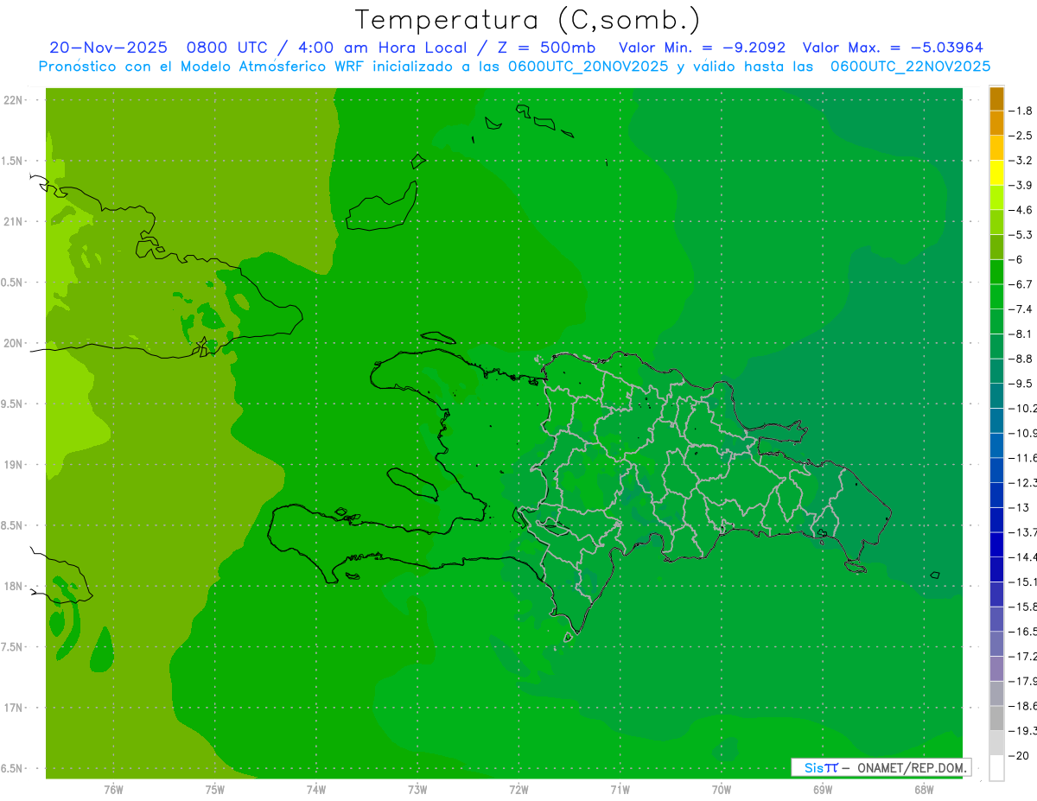Click the lime-green swatch above -4.6

(x=996, y=198)
